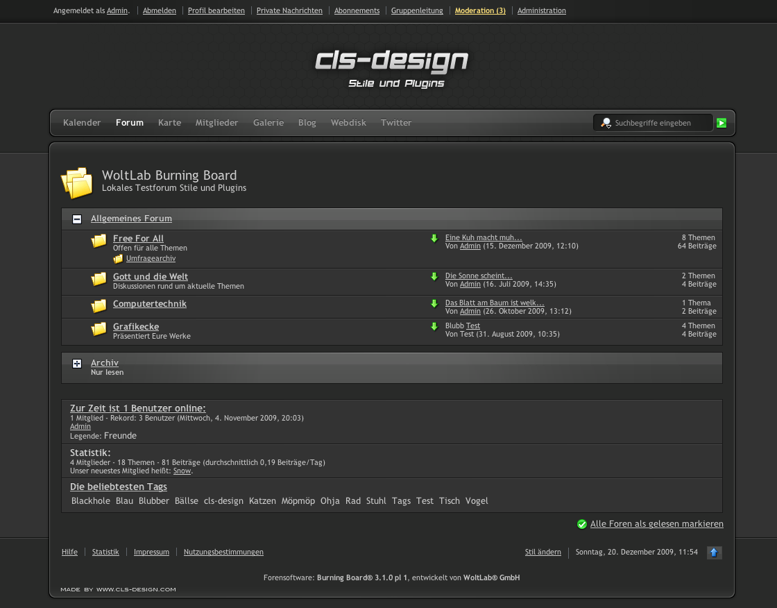Viewport: 777px width, 608px height.
Task: Click 'Alle Foren als gelesen markieren' link
Action: (x=656, y=524)
